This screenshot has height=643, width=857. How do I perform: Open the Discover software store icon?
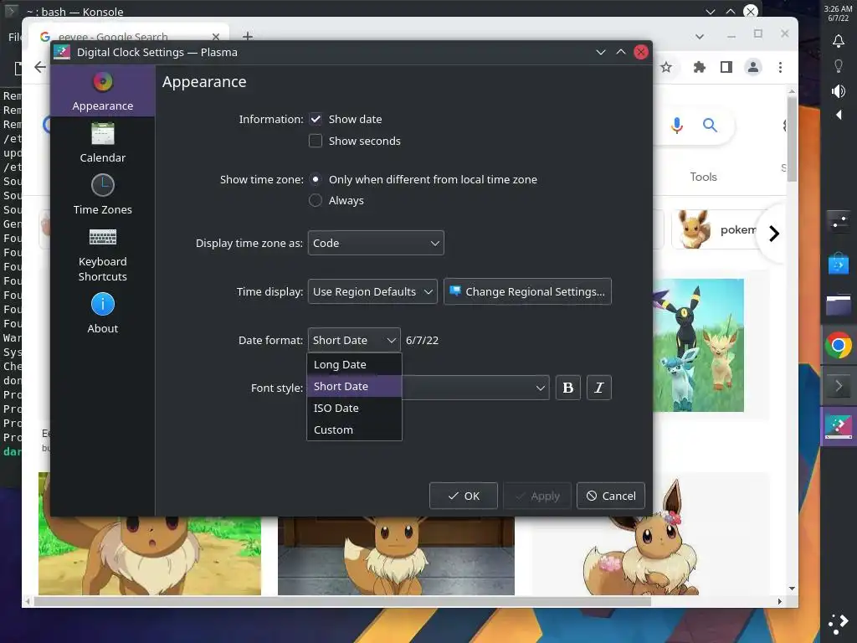click(x=839, y=264)
